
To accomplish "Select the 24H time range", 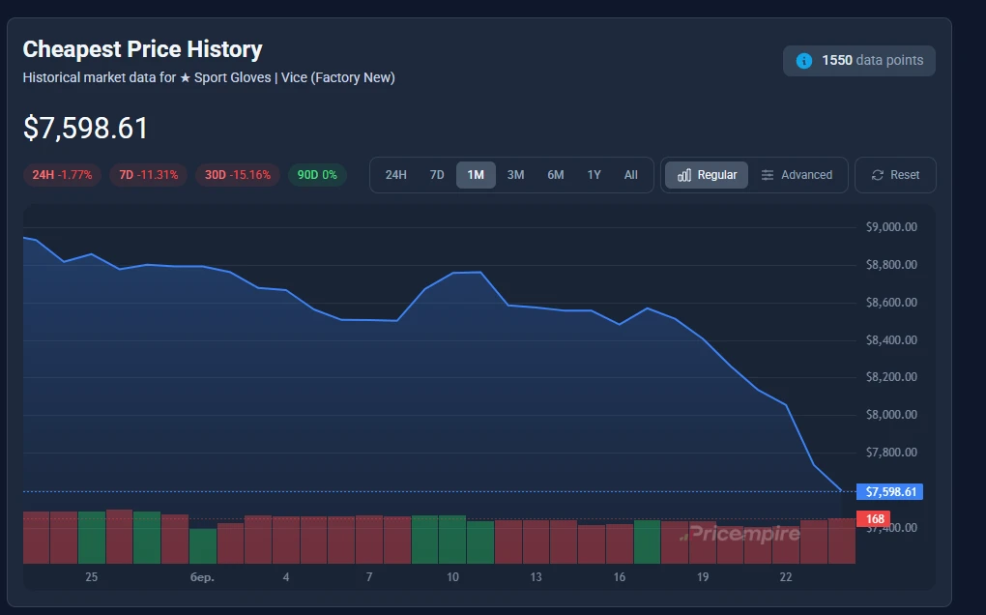I will (x=395, y=175).
